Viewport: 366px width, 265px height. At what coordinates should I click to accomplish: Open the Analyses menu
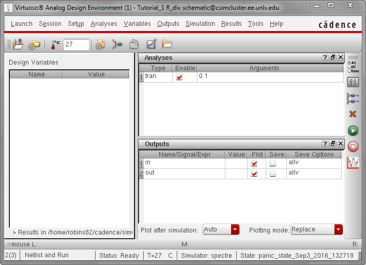pos(103,24)
